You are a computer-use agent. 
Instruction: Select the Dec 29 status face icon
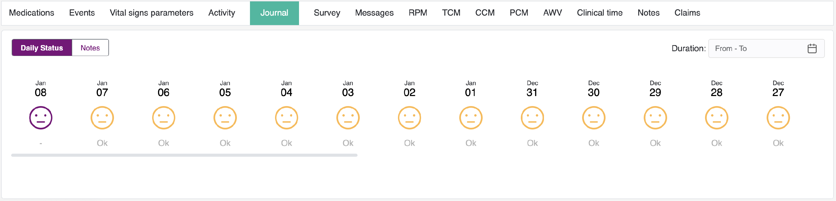(655, 118)
